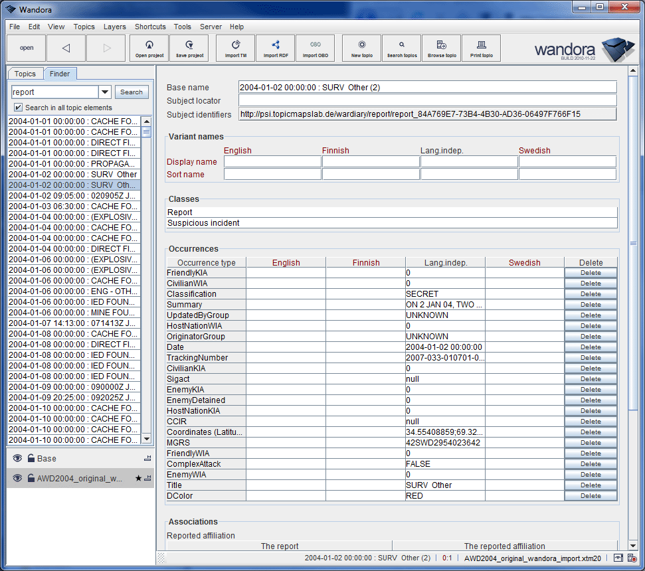This screenshot has width=645, height=571.
Task: Create a topic with the New topic icon
Action: click(x=361, y=48)
